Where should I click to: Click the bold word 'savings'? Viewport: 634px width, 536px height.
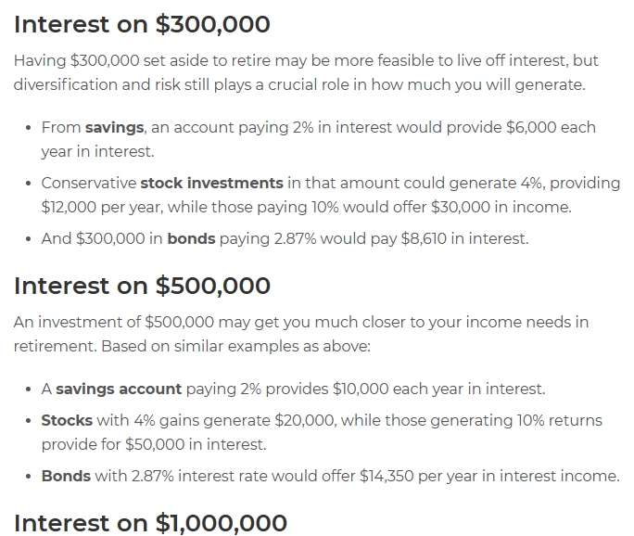click(114, 127)
